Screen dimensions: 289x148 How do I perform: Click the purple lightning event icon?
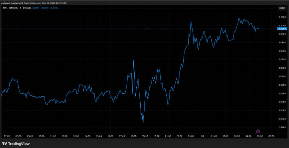[x=258, y=131]
